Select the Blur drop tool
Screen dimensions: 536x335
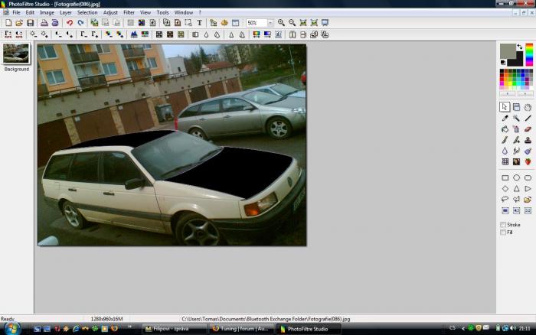tap(505, 151)
